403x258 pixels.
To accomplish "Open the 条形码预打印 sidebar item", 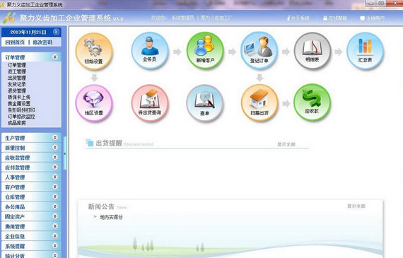I will (x=21, y=110).
